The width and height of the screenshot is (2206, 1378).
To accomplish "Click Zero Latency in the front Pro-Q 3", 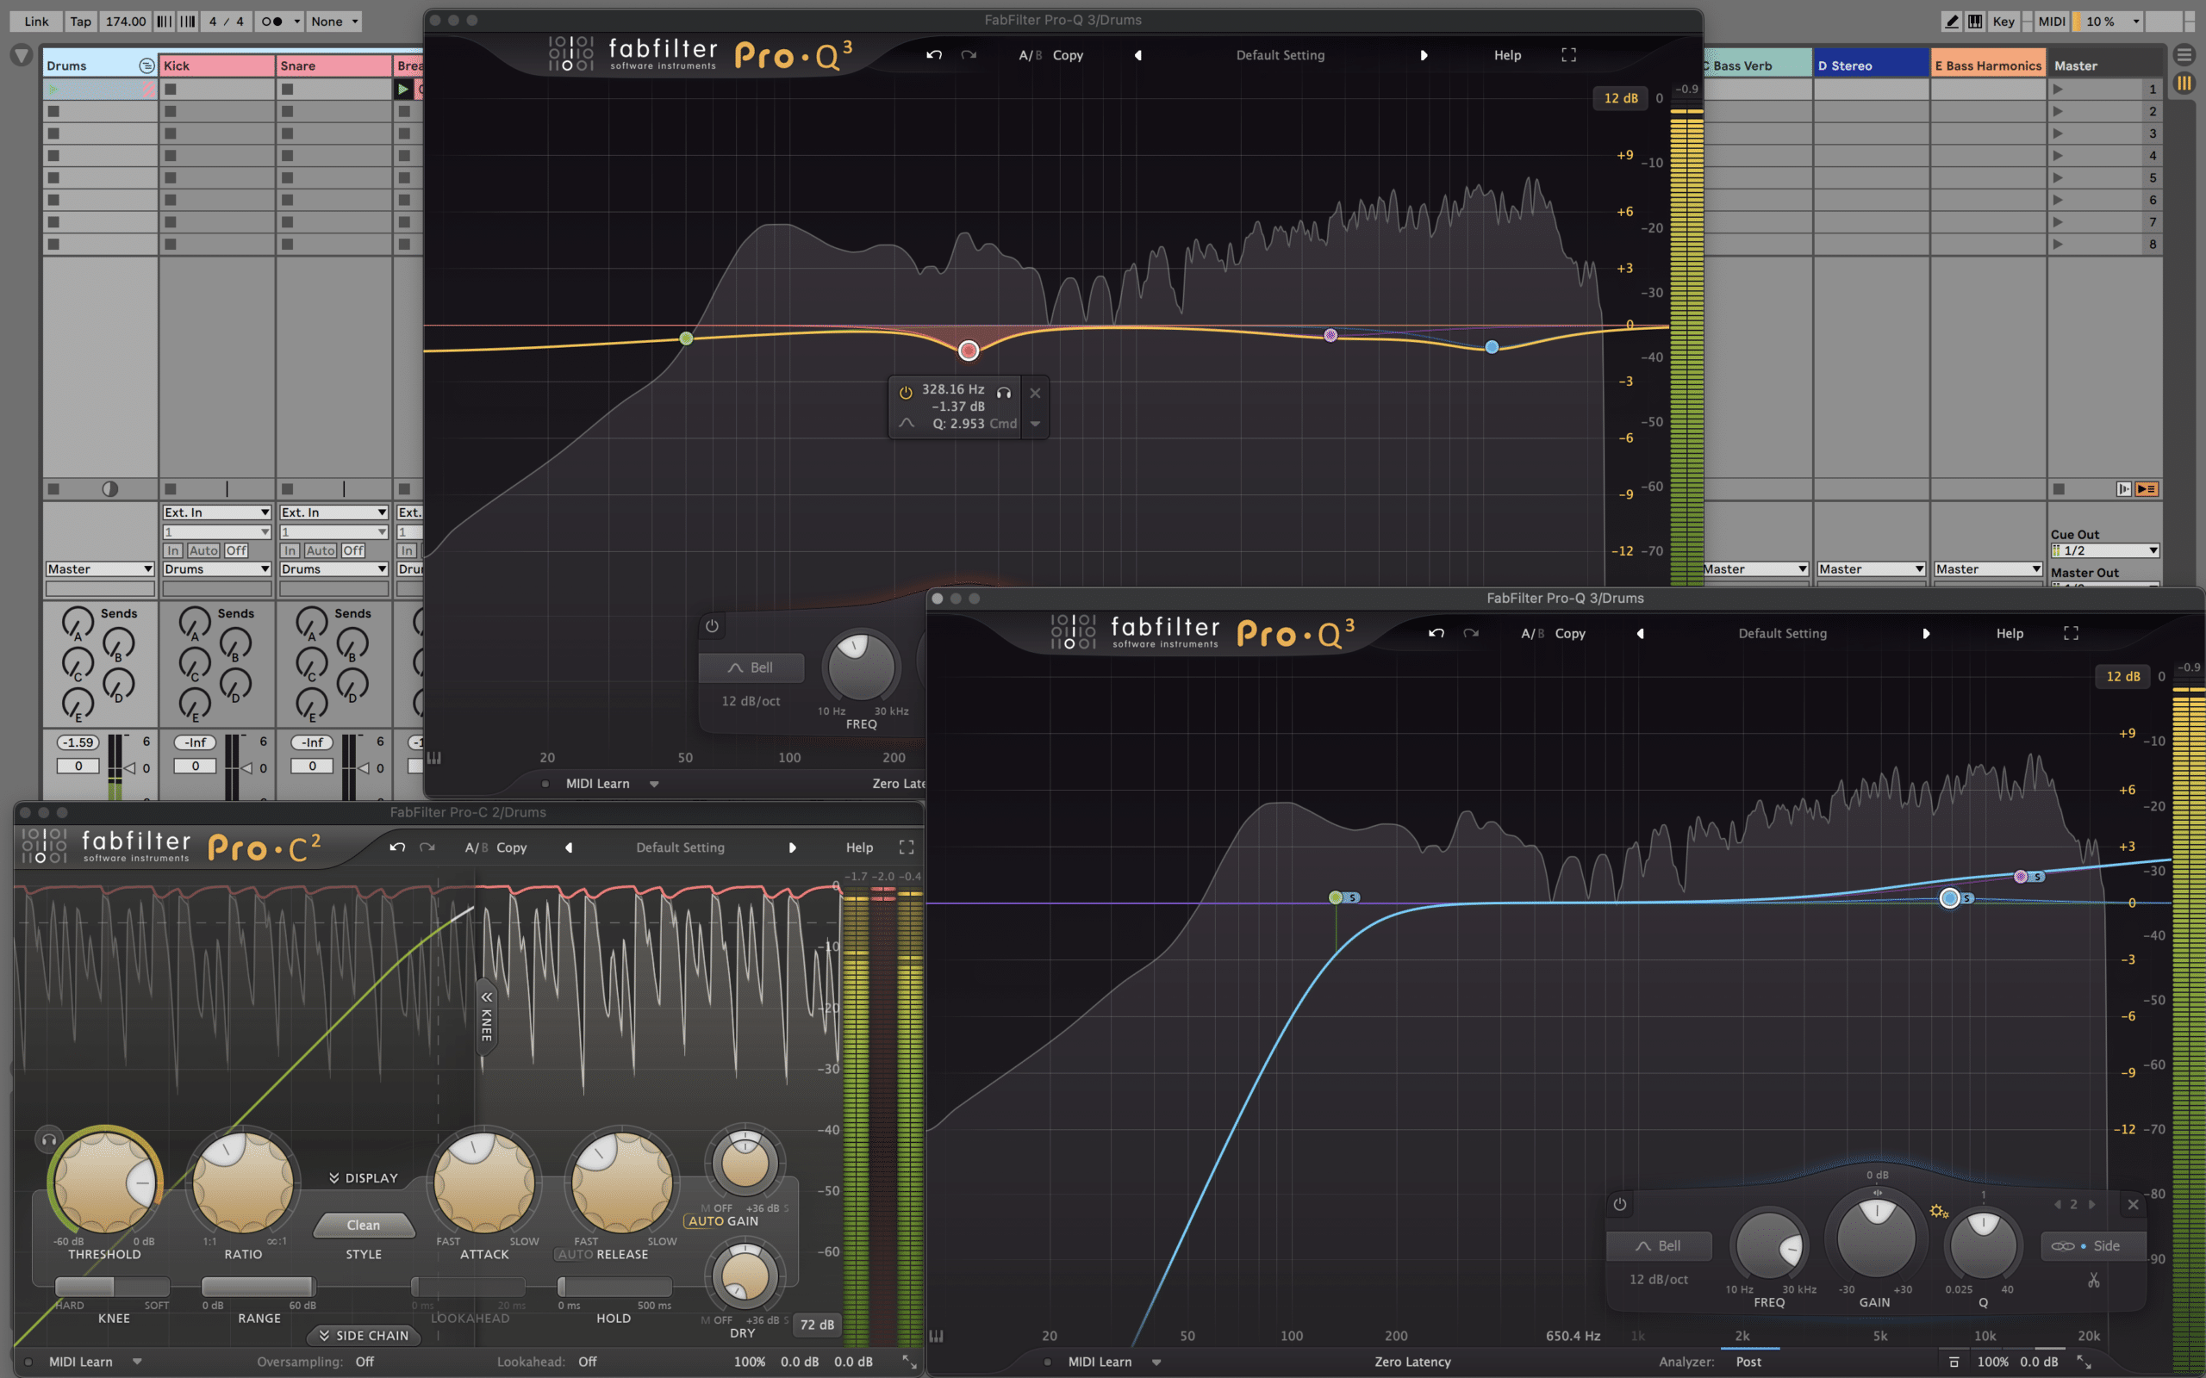I will pos(1412,1362).
